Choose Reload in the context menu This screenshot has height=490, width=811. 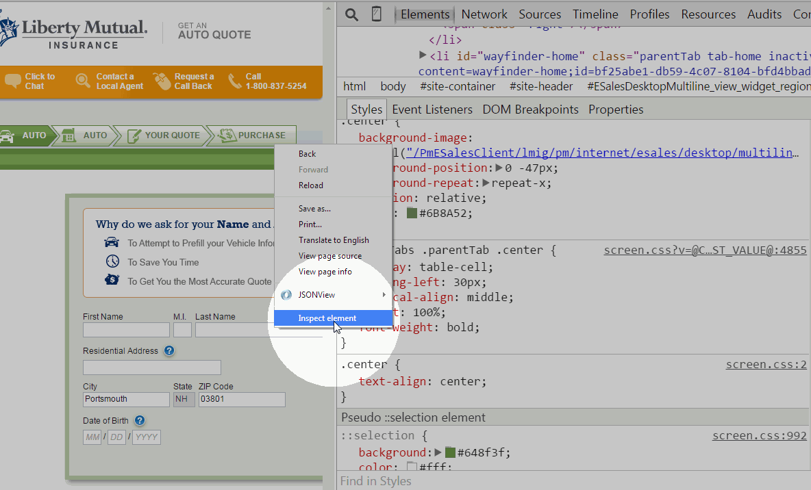[334, 185]
